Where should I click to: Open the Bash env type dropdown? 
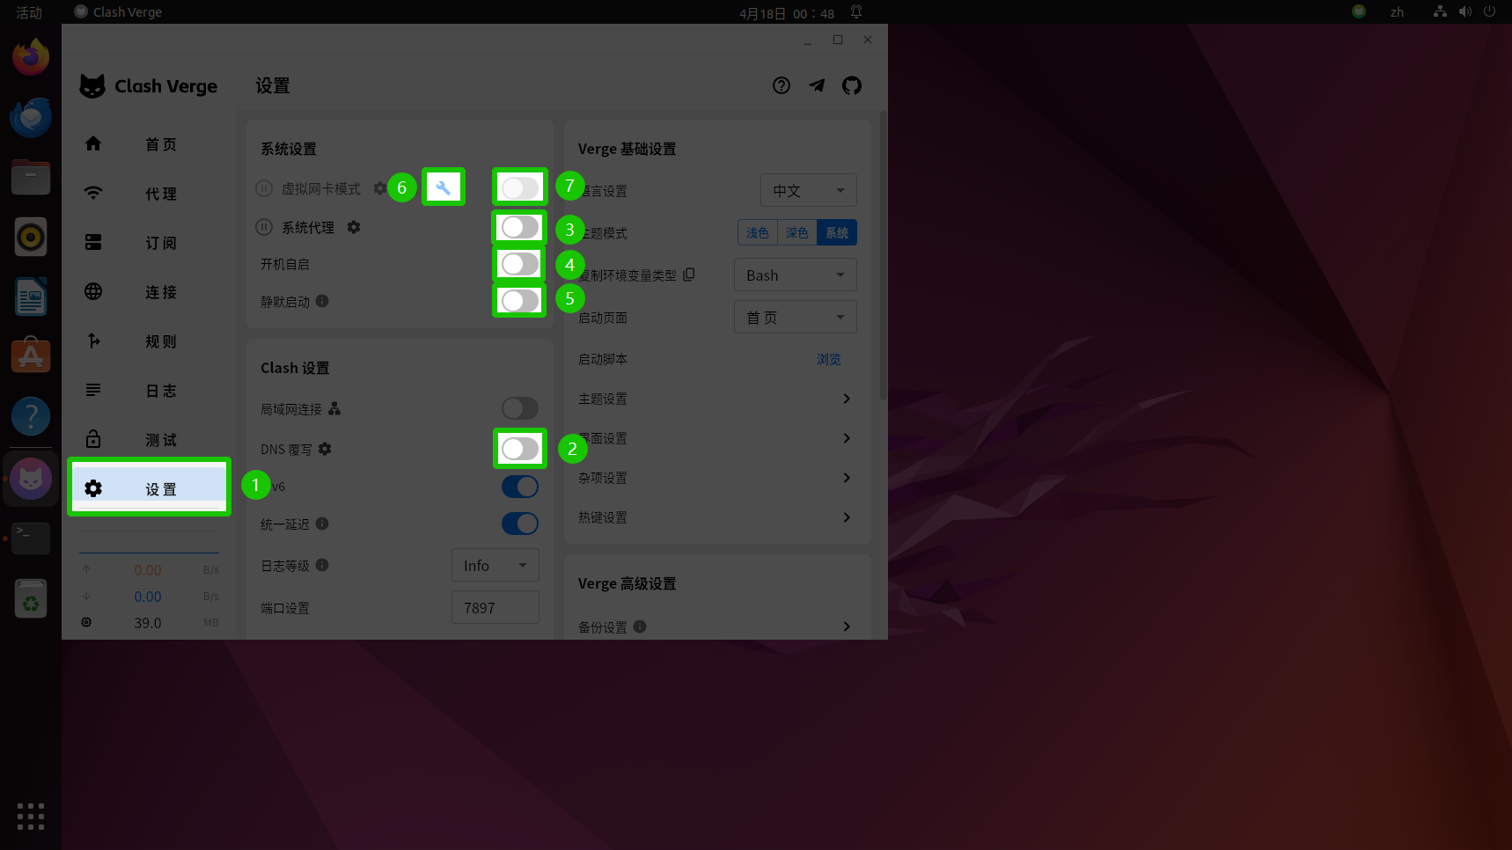(x=796, y=275)
